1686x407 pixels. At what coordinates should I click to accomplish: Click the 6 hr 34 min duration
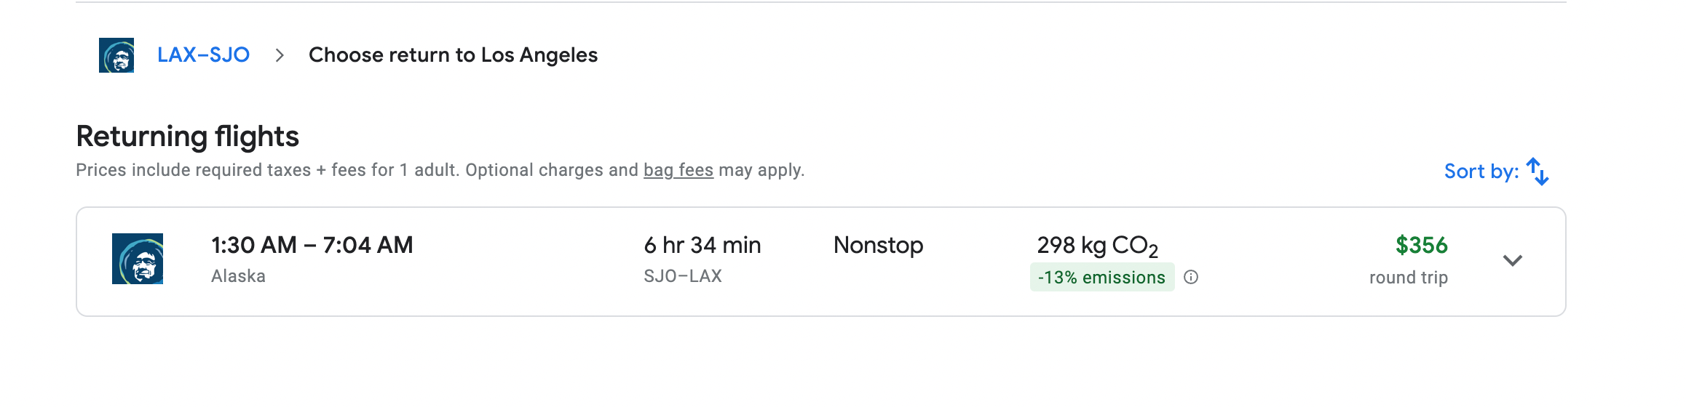tap(702, 246)
